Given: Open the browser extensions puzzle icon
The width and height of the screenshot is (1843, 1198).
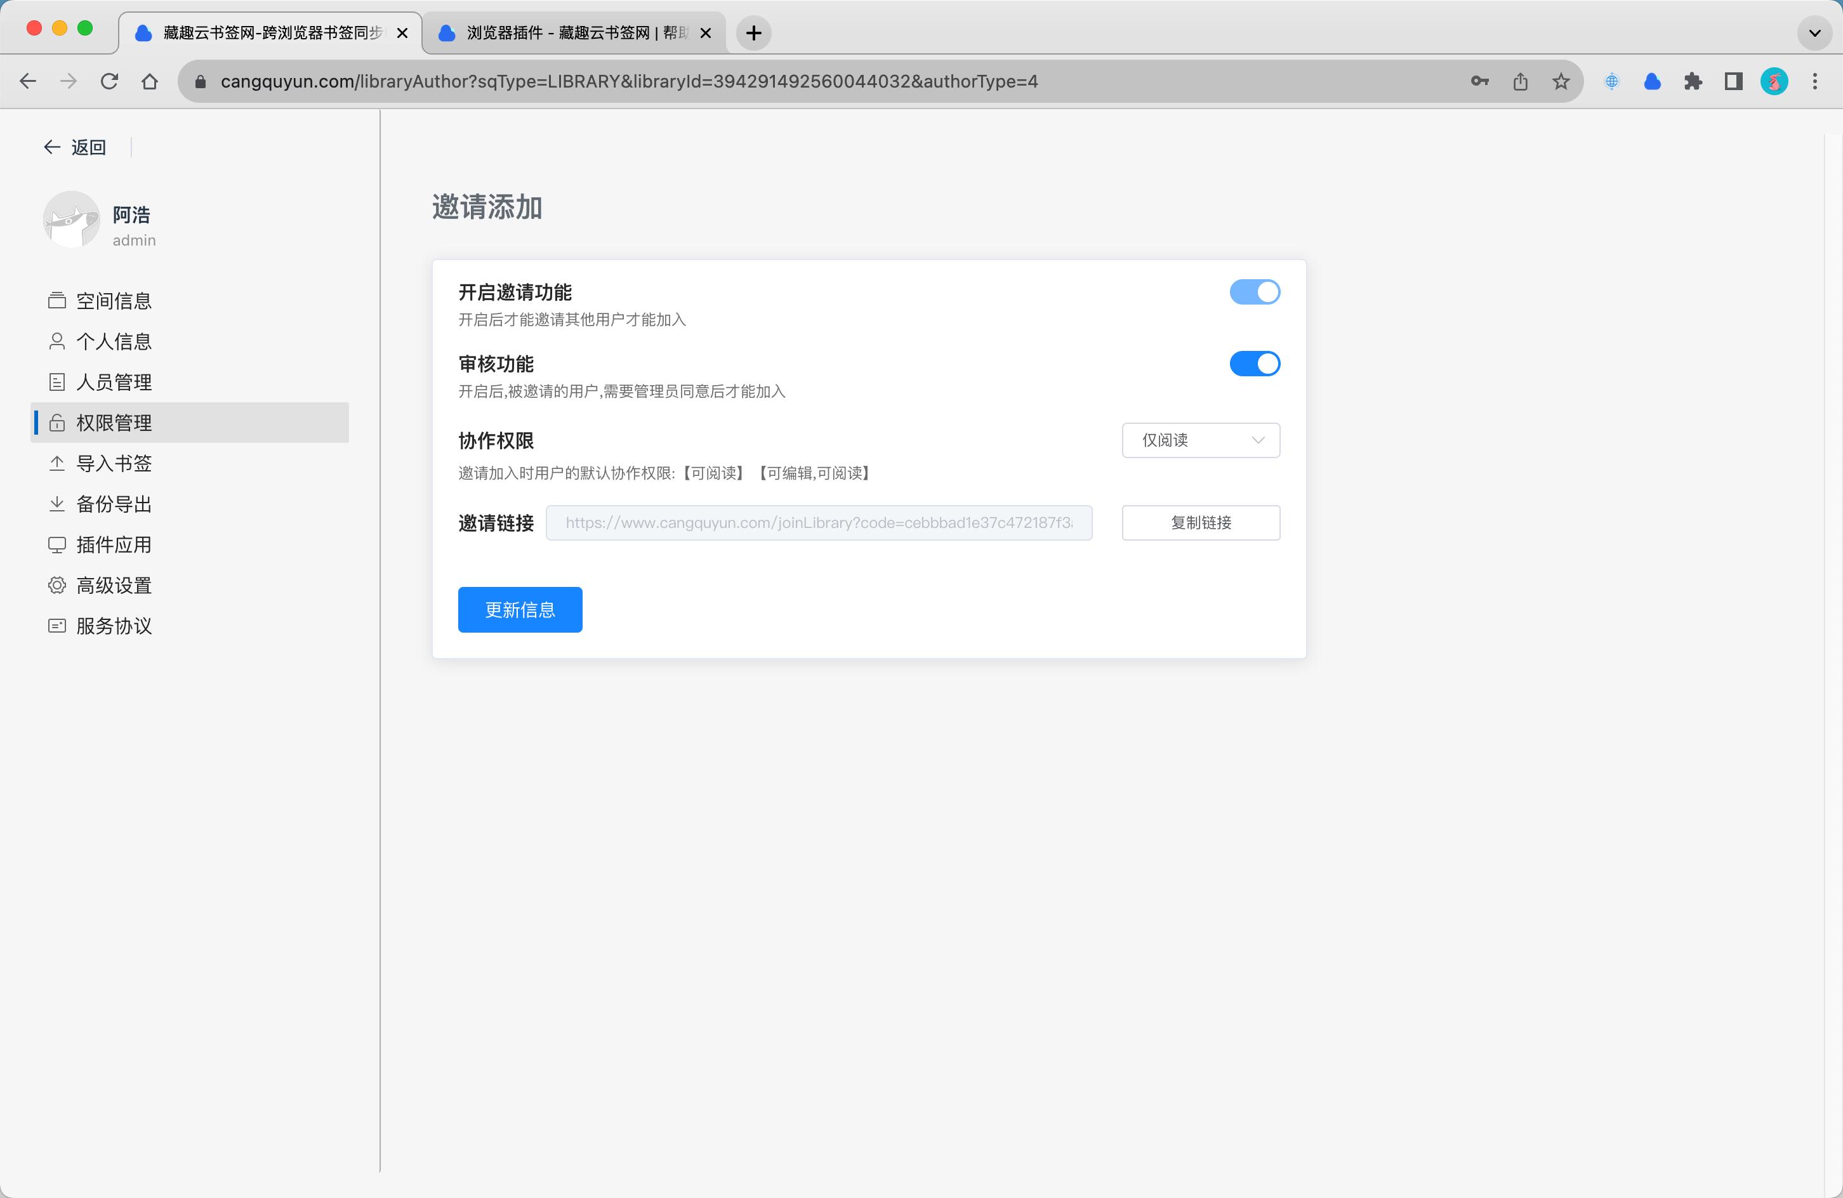Looking at the screenshot, I should coord(1693,81).
